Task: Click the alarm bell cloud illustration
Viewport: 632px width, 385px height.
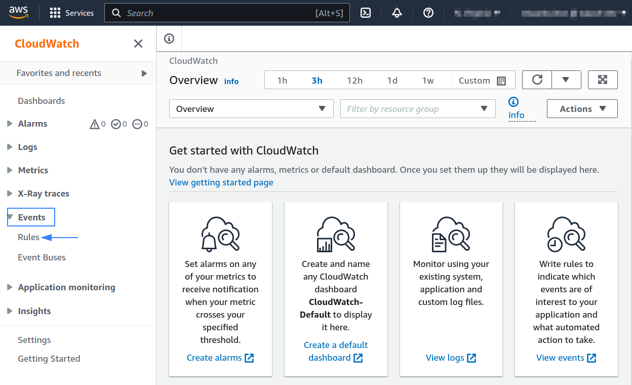Action: pyautogui.click(x=220, y=234)
